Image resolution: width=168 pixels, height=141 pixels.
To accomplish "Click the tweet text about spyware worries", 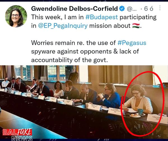I will [89, 51].
